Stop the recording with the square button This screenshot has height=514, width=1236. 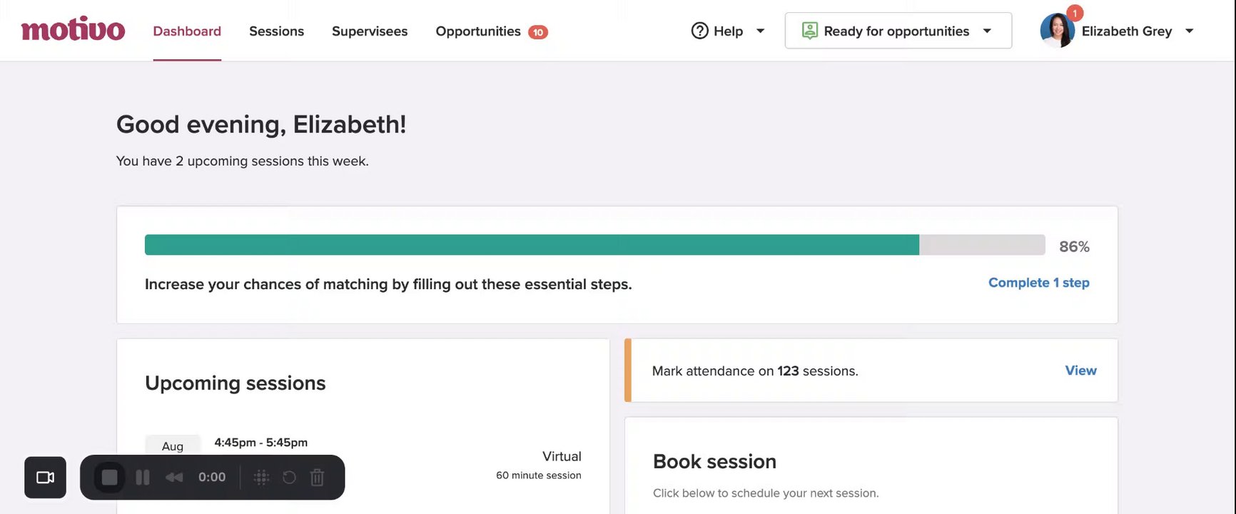(109, 478)
